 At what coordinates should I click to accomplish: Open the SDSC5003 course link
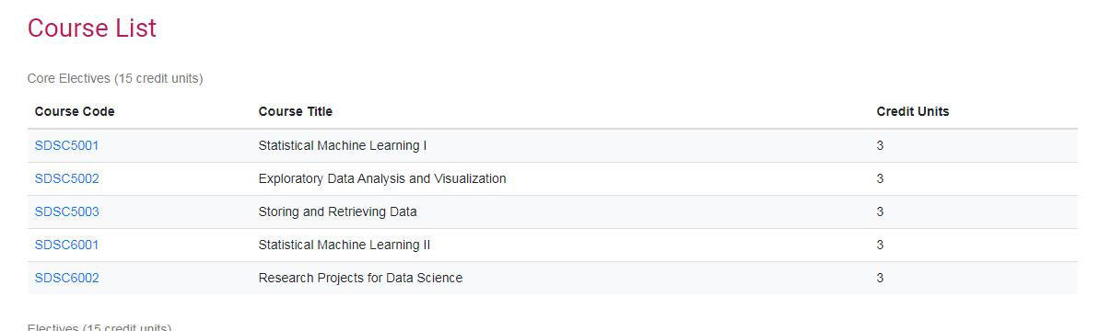66,211
